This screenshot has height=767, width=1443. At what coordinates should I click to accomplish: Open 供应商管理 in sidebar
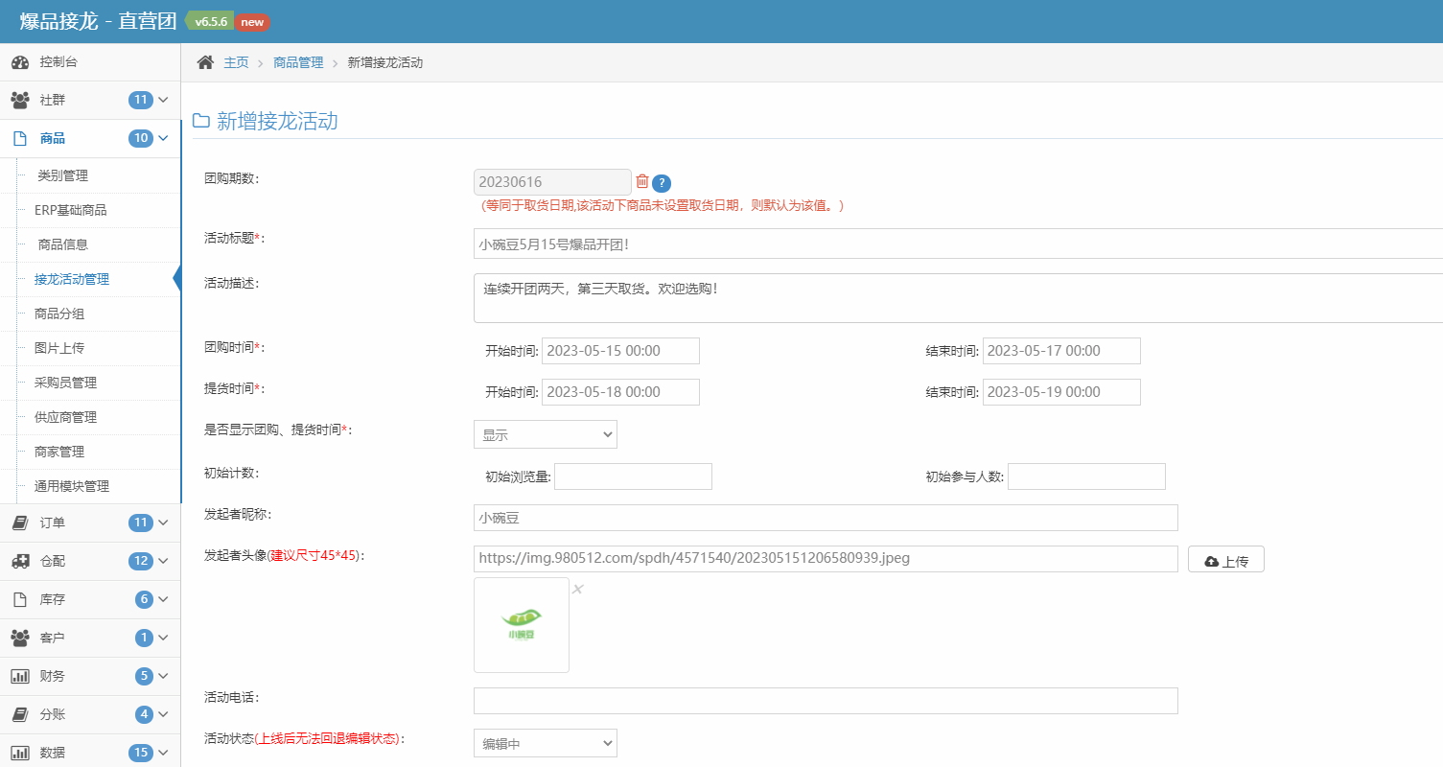click(65, 417)
